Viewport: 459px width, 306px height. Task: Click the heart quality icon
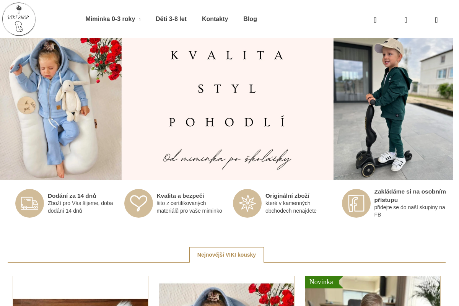point(138,203)
